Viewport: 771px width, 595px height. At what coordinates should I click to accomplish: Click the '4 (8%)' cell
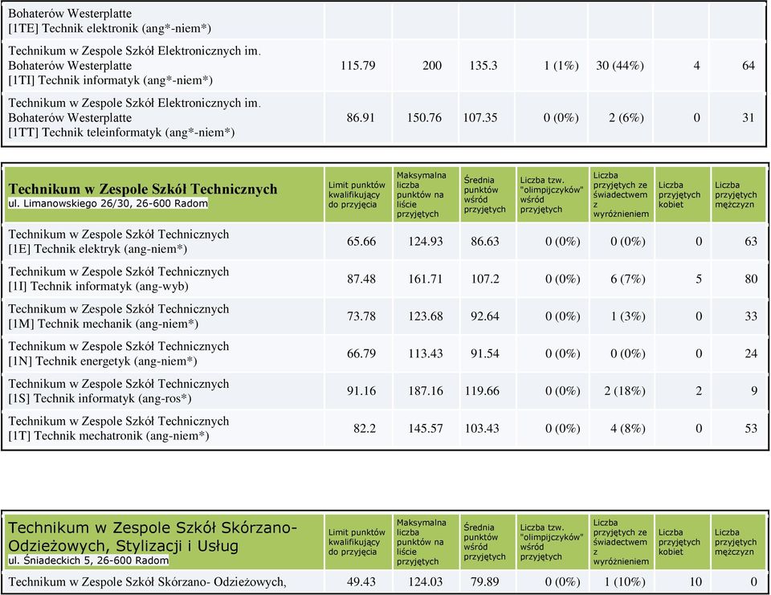(x=628, y=428)
